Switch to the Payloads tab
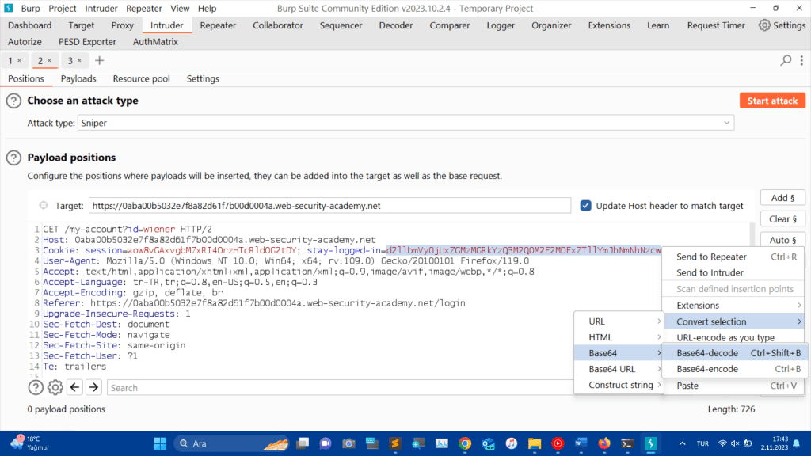 [78, 79]
